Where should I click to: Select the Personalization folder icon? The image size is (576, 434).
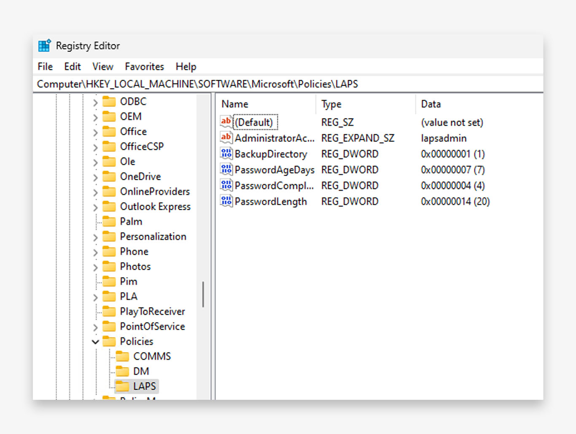109,236
